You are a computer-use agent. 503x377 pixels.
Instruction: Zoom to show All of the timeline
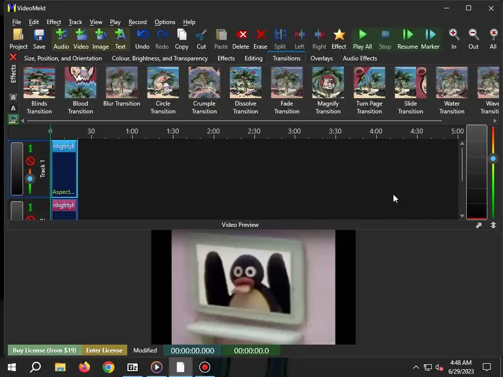pyautogui.click(x=493, y=39)
